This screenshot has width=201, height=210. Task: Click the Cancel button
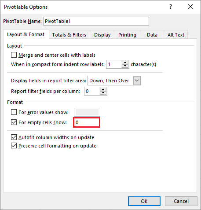point(181,201)
